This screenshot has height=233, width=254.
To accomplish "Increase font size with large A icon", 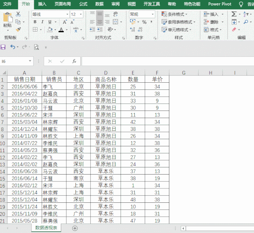I will coord(65,22).
